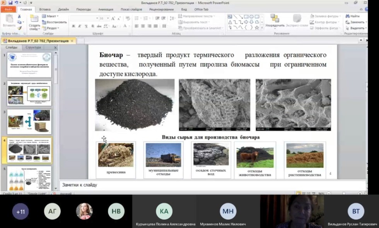Expand the shapes gallery more arrow
This screenshot has width=379, height=228.
[x=262, y=28]
